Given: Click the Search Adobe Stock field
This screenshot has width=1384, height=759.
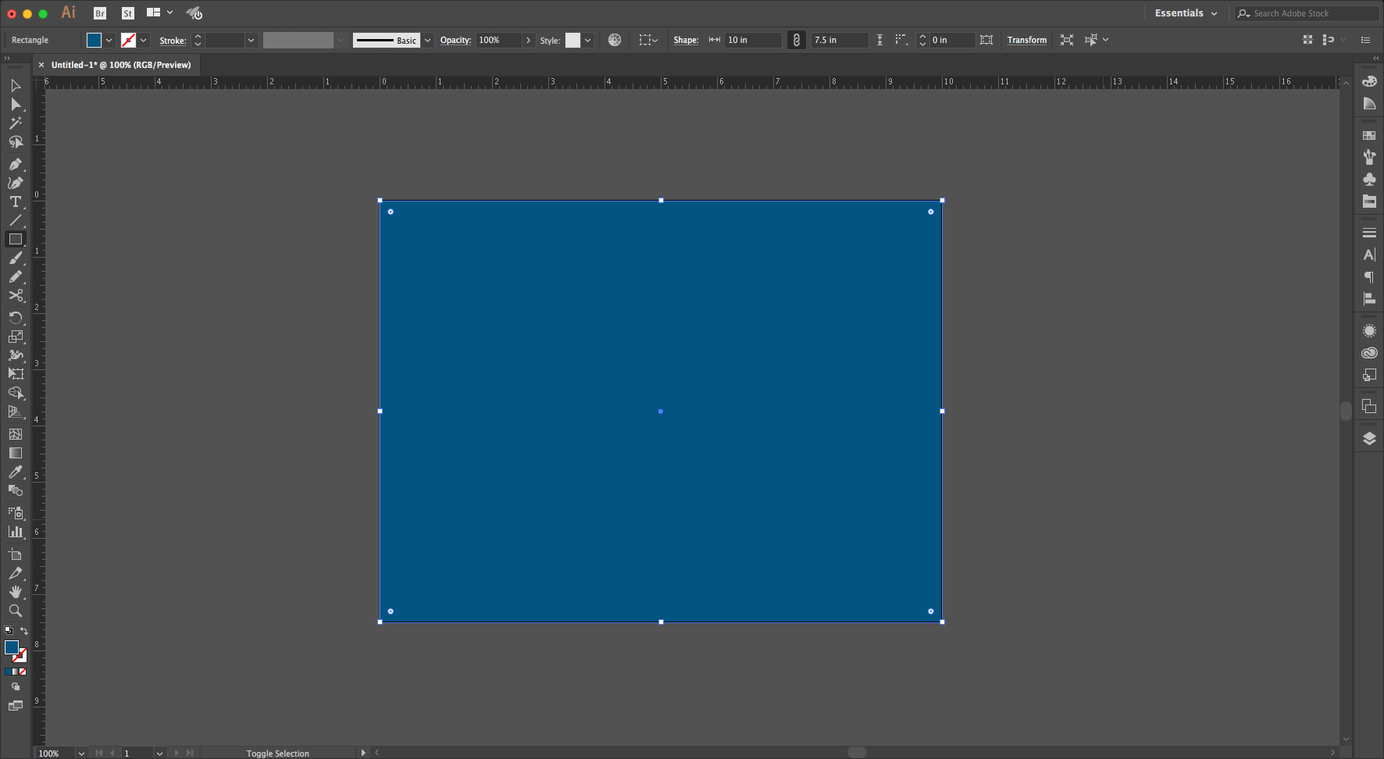Looking at the screenshot, I should click(x=1312, y=13).
